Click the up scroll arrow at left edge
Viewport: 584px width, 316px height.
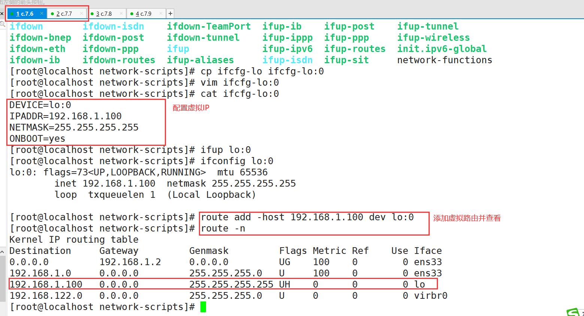point(3,251)
